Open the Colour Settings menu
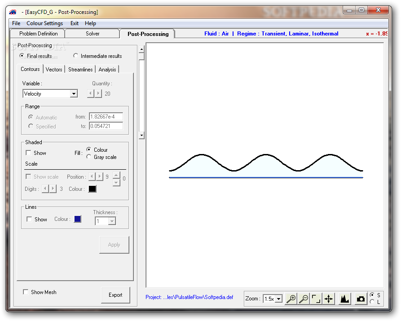This screenshot has height=321, width=401. tap(45, 23)
